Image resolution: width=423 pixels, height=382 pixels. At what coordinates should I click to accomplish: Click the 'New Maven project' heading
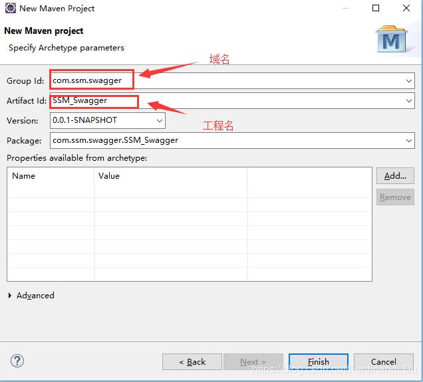point(44,31)
